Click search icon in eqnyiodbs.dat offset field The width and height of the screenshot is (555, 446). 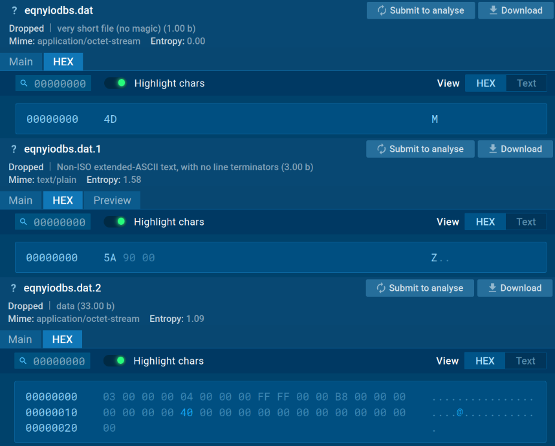tap(24, 83)
